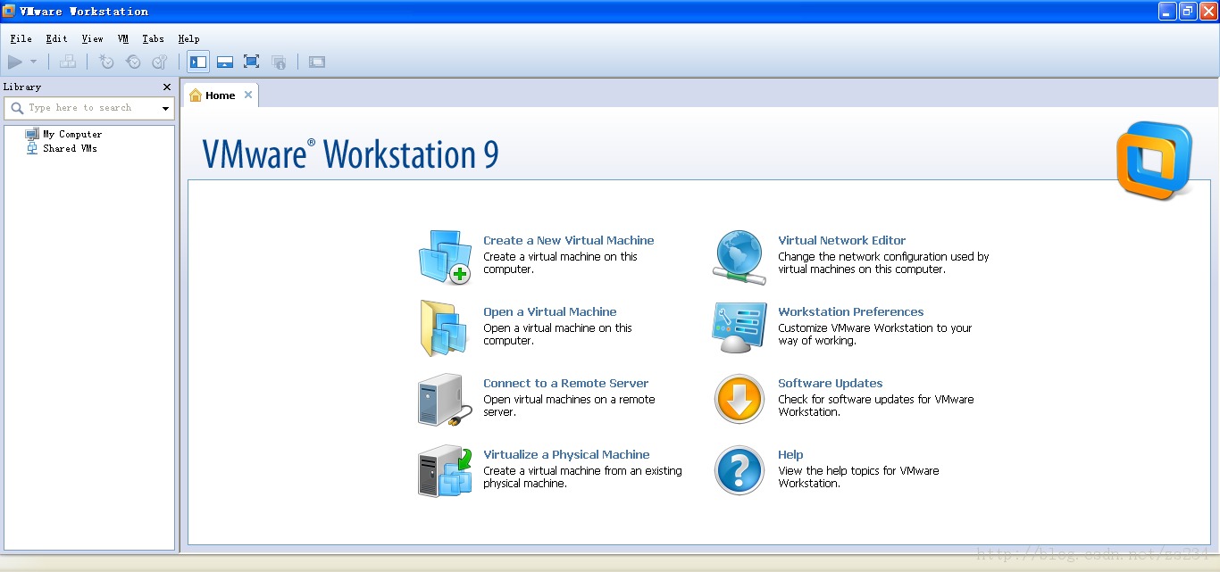Open the View menu
Image resolution: width=1220 pixels, height=572 pixels.
pyautogui.click(x=92, y=39)
